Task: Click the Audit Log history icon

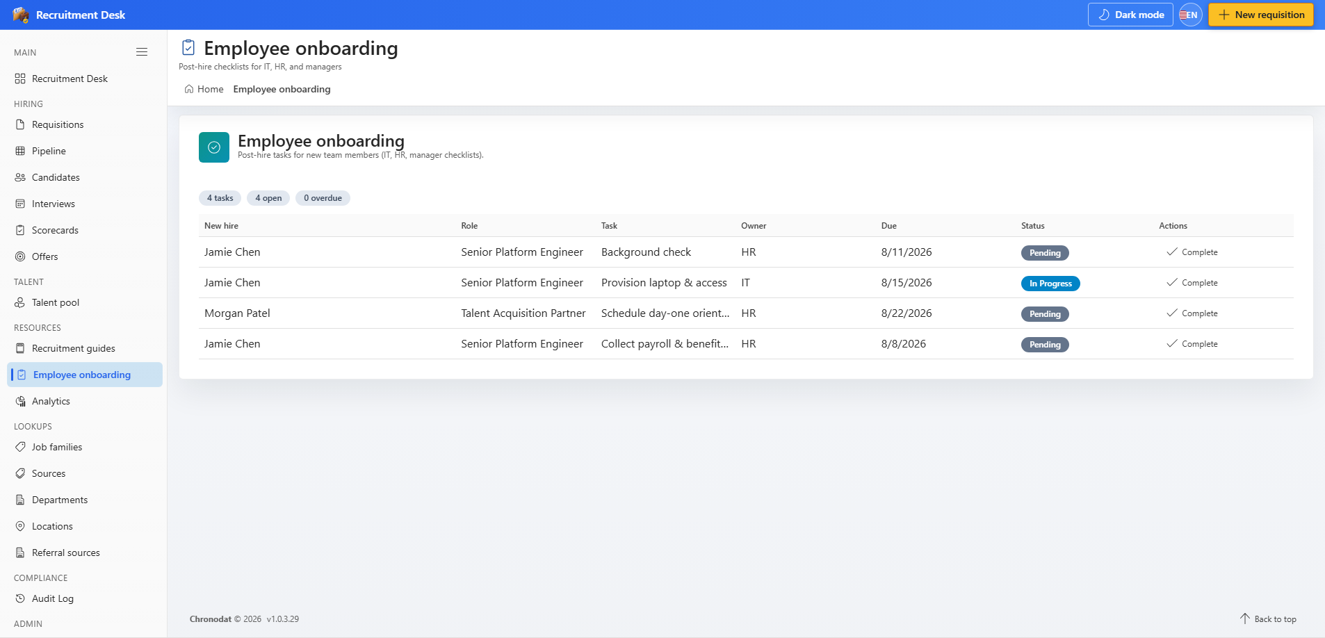Action: tap(20, 598)
